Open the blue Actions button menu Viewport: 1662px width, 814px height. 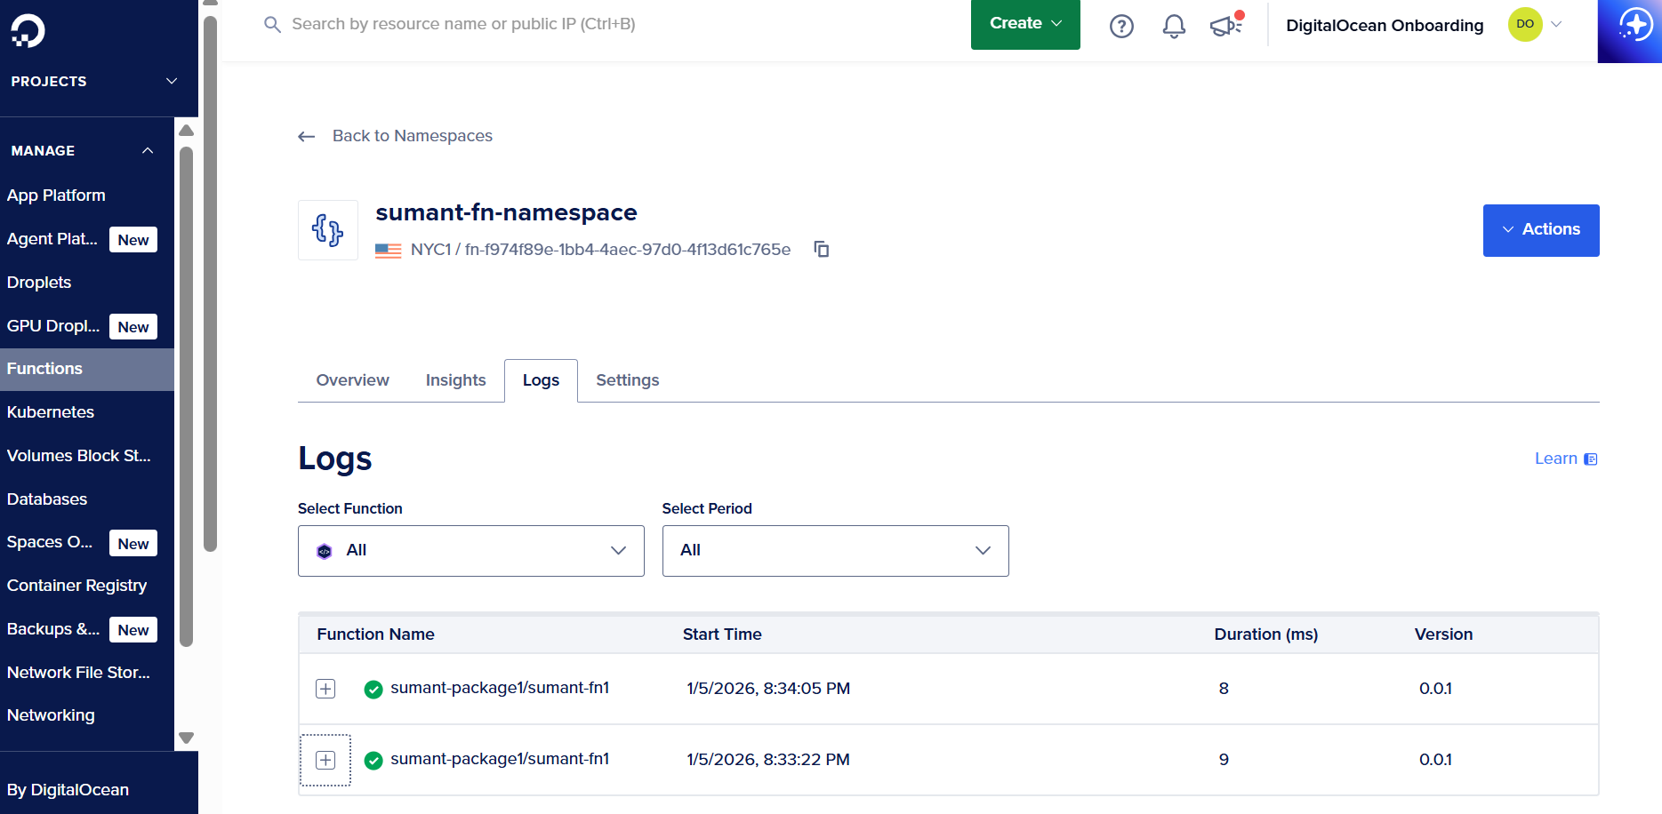point(1540,230)
